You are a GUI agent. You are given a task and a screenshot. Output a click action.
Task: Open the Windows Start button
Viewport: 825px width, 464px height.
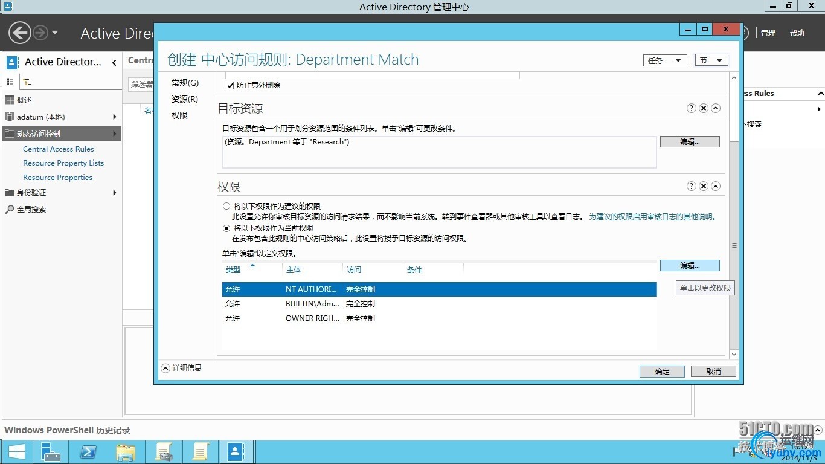coord(16,452)
